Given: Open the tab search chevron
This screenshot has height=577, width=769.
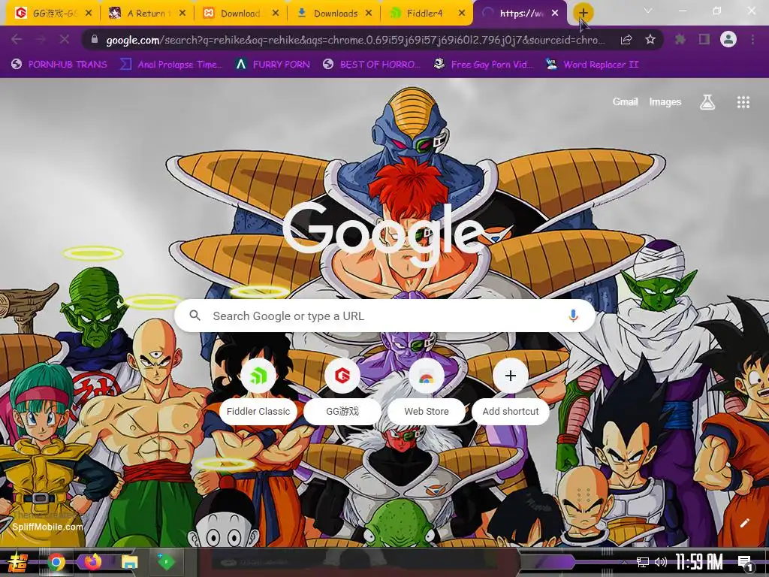Looking at the screenshot, I should point(648,11).
